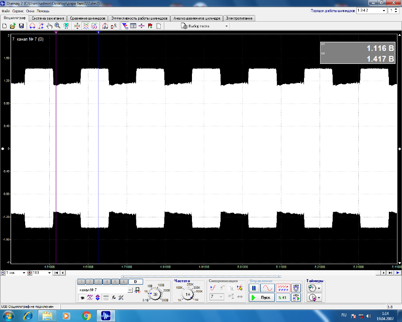Toggle channel 2 button
Screen dimensions: 402x322
pos(90,282)
